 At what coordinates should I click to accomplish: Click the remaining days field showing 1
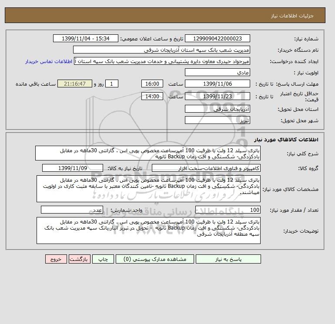point(112,84)
